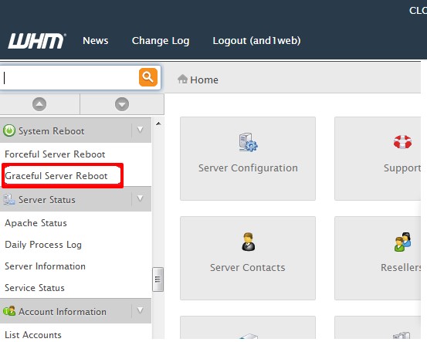Collapse the Server Status section arrow
This screenshot has height=342, width=427.
(x=141, y=198)
